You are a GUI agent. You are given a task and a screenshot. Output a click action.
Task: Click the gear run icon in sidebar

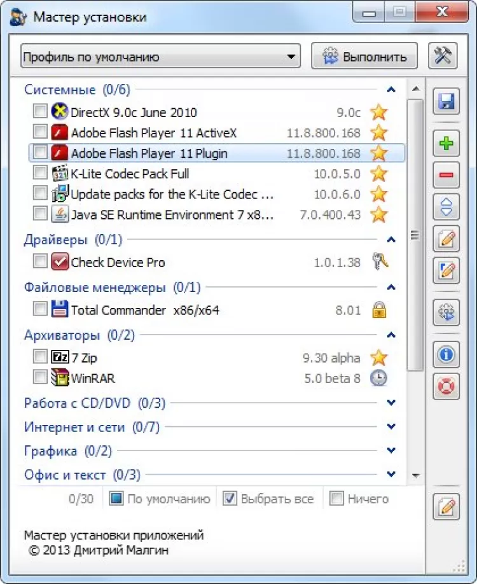(x=446, y=312)
